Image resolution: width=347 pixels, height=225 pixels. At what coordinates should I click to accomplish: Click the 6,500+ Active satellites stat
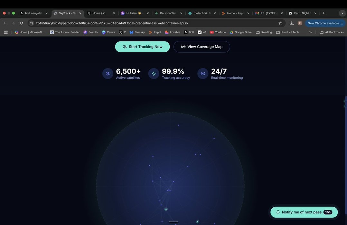point(121,74)
